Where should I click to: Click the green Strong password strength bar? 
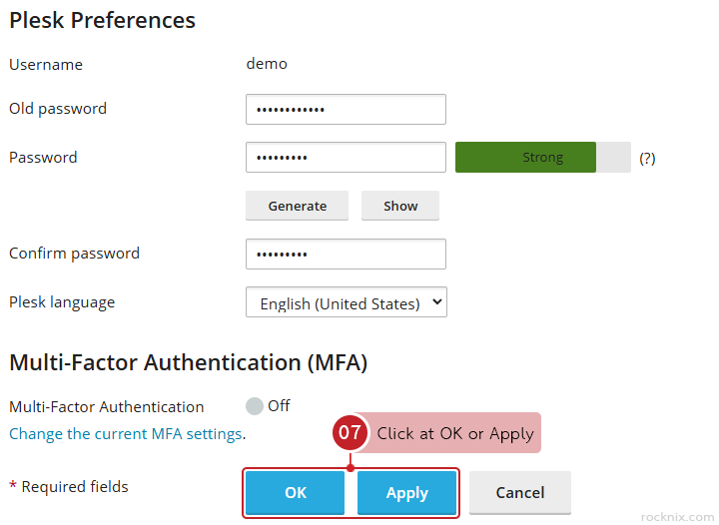coord(526,158)
